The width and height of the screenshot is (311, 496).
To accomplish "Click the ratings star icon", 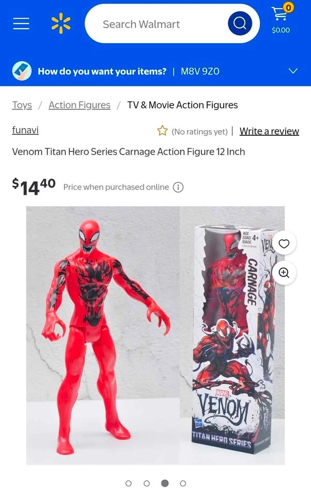I will coord(162,130).
